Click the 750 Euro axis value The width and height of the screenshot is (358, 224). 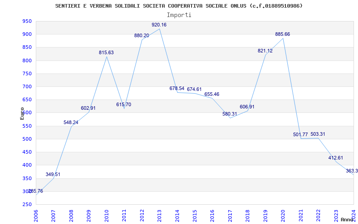(x=27, y=73)
